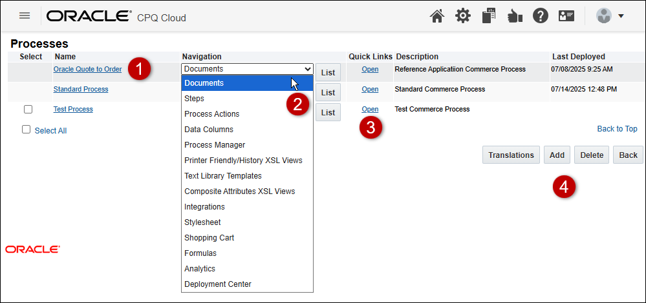Image resolution: width=646 pixels, height=303 pixels.
Task: Click the Back to Top link
Action: coord(617,129)
